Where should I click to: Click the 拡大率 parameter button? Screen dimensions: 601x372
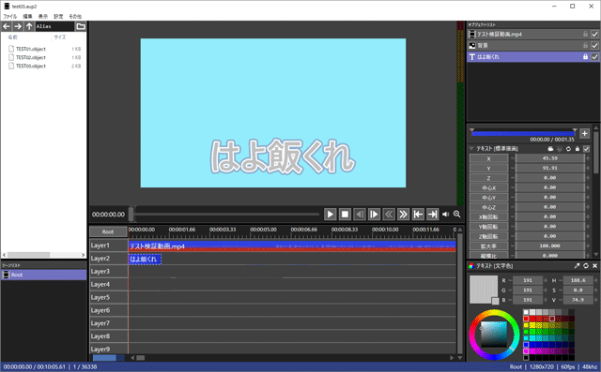(488, 246)
